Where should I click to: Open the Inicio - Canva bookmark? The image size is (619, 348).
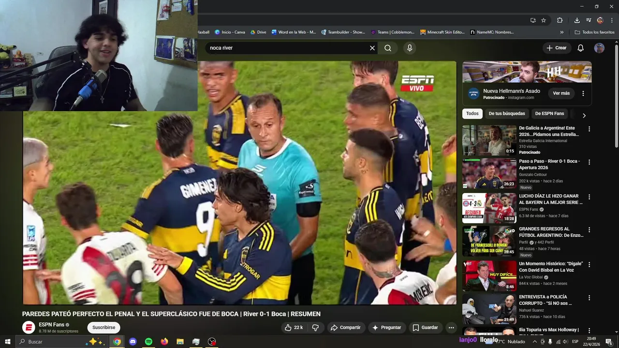tap(230, 32)
